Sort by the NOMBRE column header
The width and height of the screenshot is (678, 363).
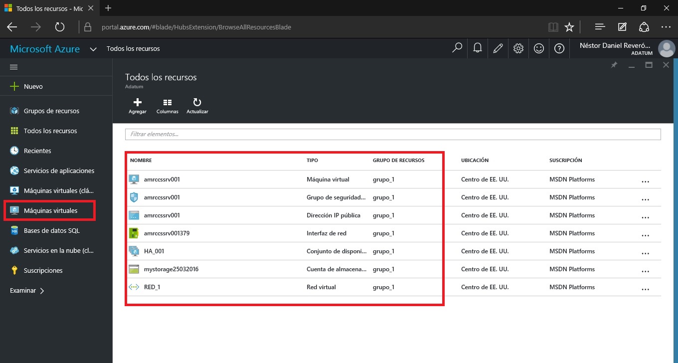coord(141,161)
